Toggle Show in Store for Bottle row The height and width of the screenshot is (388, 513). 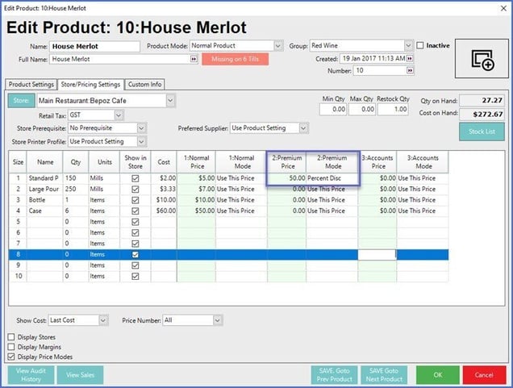tap(135, 199)
